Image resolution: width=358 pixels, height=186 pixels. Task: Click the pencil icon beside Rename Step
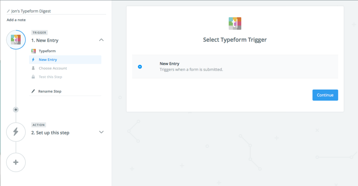tap(33, 91)
